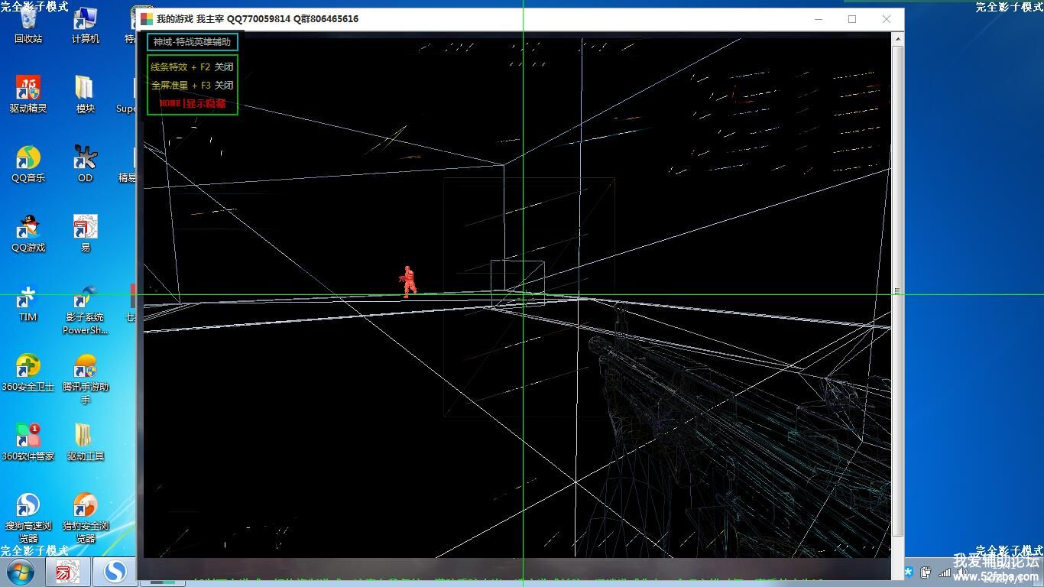The width and height of the screenshot is (1044, 587).
Task: Open the 易语言 taskbar button
Action: (x=68, y=572)
